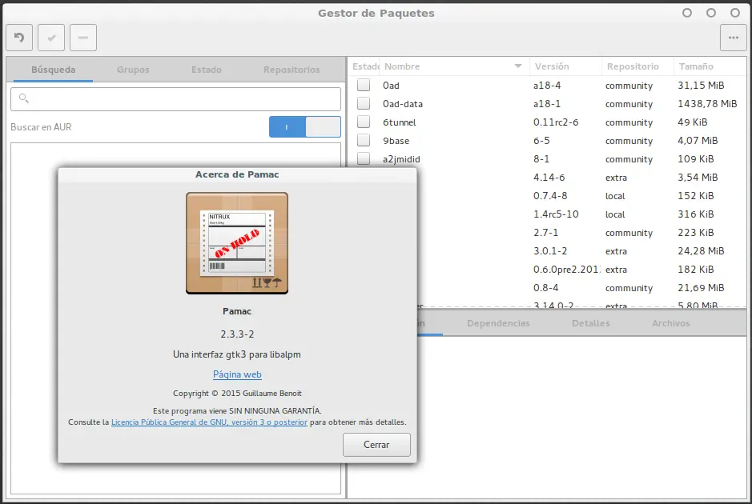The image size is (752, 504).
Task: Click size 1438,78 MiB cell
Action: coord(707,103)
